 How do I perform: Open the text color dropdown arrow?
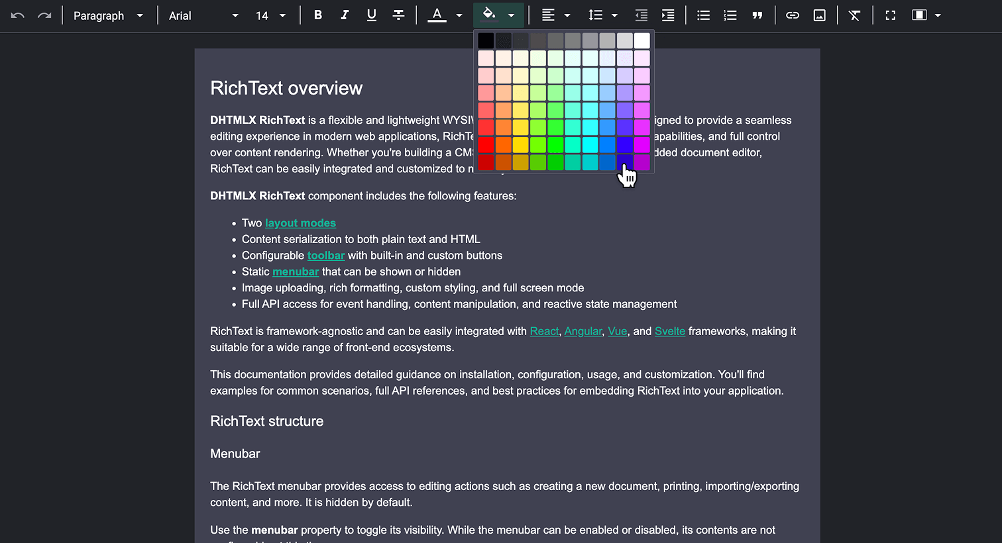(459, 15)
